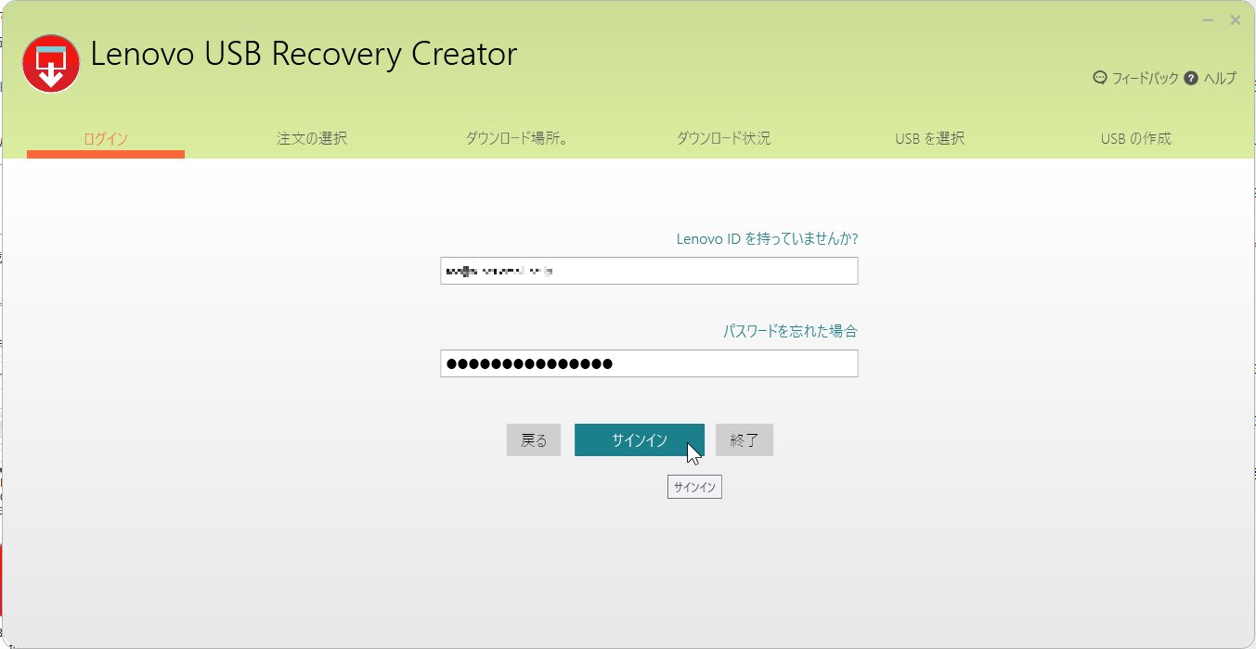The height and width of the screenshot is (649, 1256).
Task: Click the 終了 button
Action: click(x=745, y=440)
